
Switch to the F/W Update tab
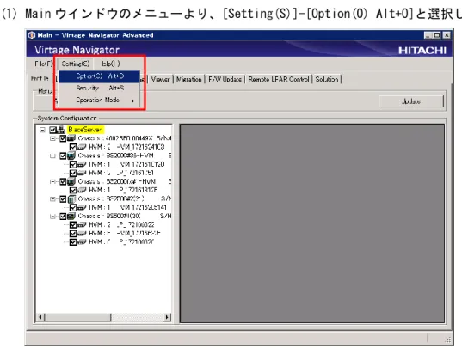pos(225,79)
